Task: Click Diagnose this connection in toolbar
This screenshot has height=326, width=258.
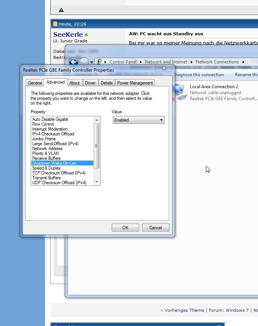Action: tap(199, 75)
